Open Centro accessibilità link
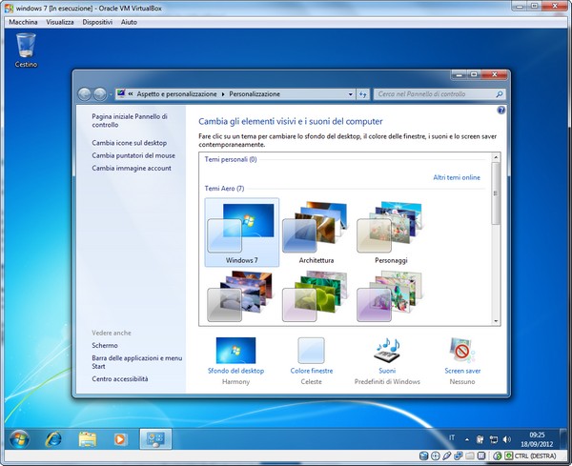572x466 pixels. (x=120, y=379)
